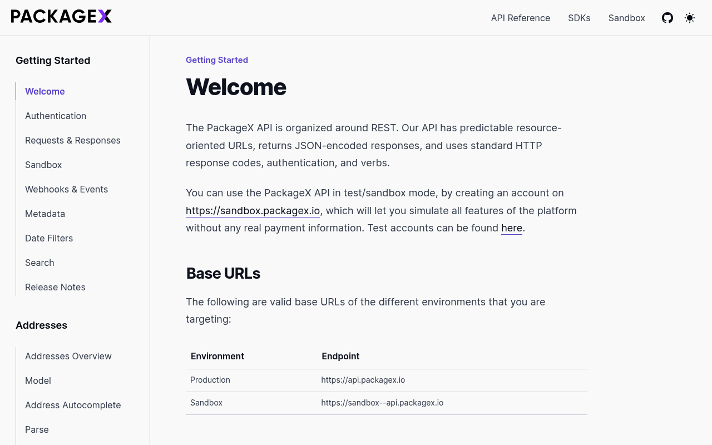Open Addresses Overview in sidebar

point(68,356)
